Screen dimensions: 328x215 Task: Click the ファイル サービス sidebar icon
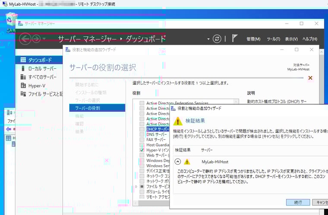(x=23, y=94)
